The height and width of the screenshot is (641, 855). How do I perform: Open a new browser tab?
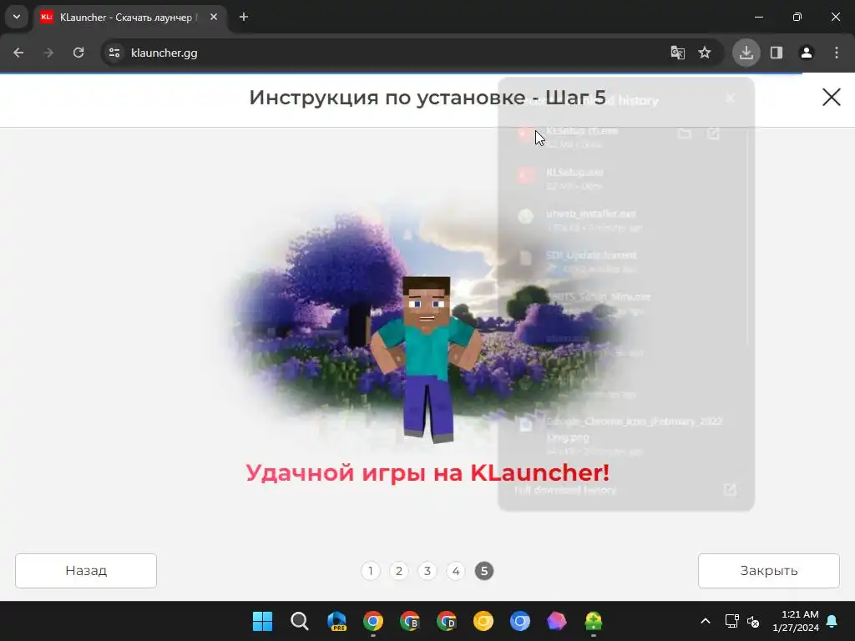pos(244,18)
